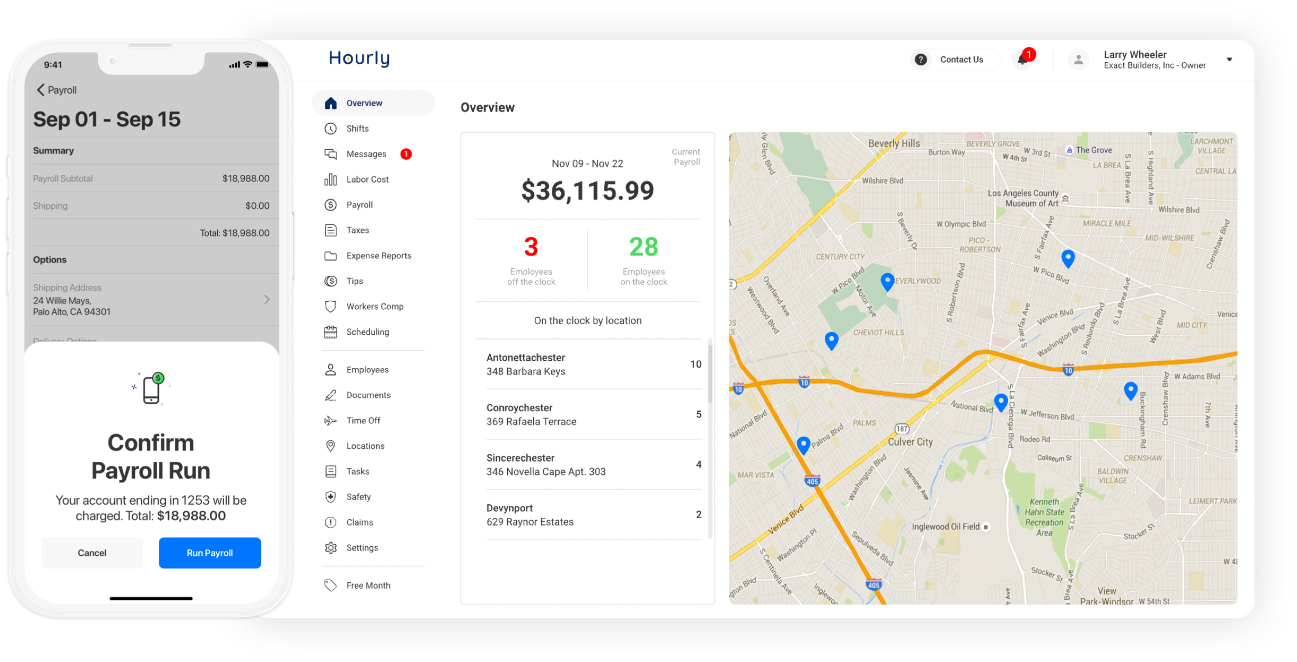Click the Settings gear icon
1297x662 pixels.
point(330,548)
